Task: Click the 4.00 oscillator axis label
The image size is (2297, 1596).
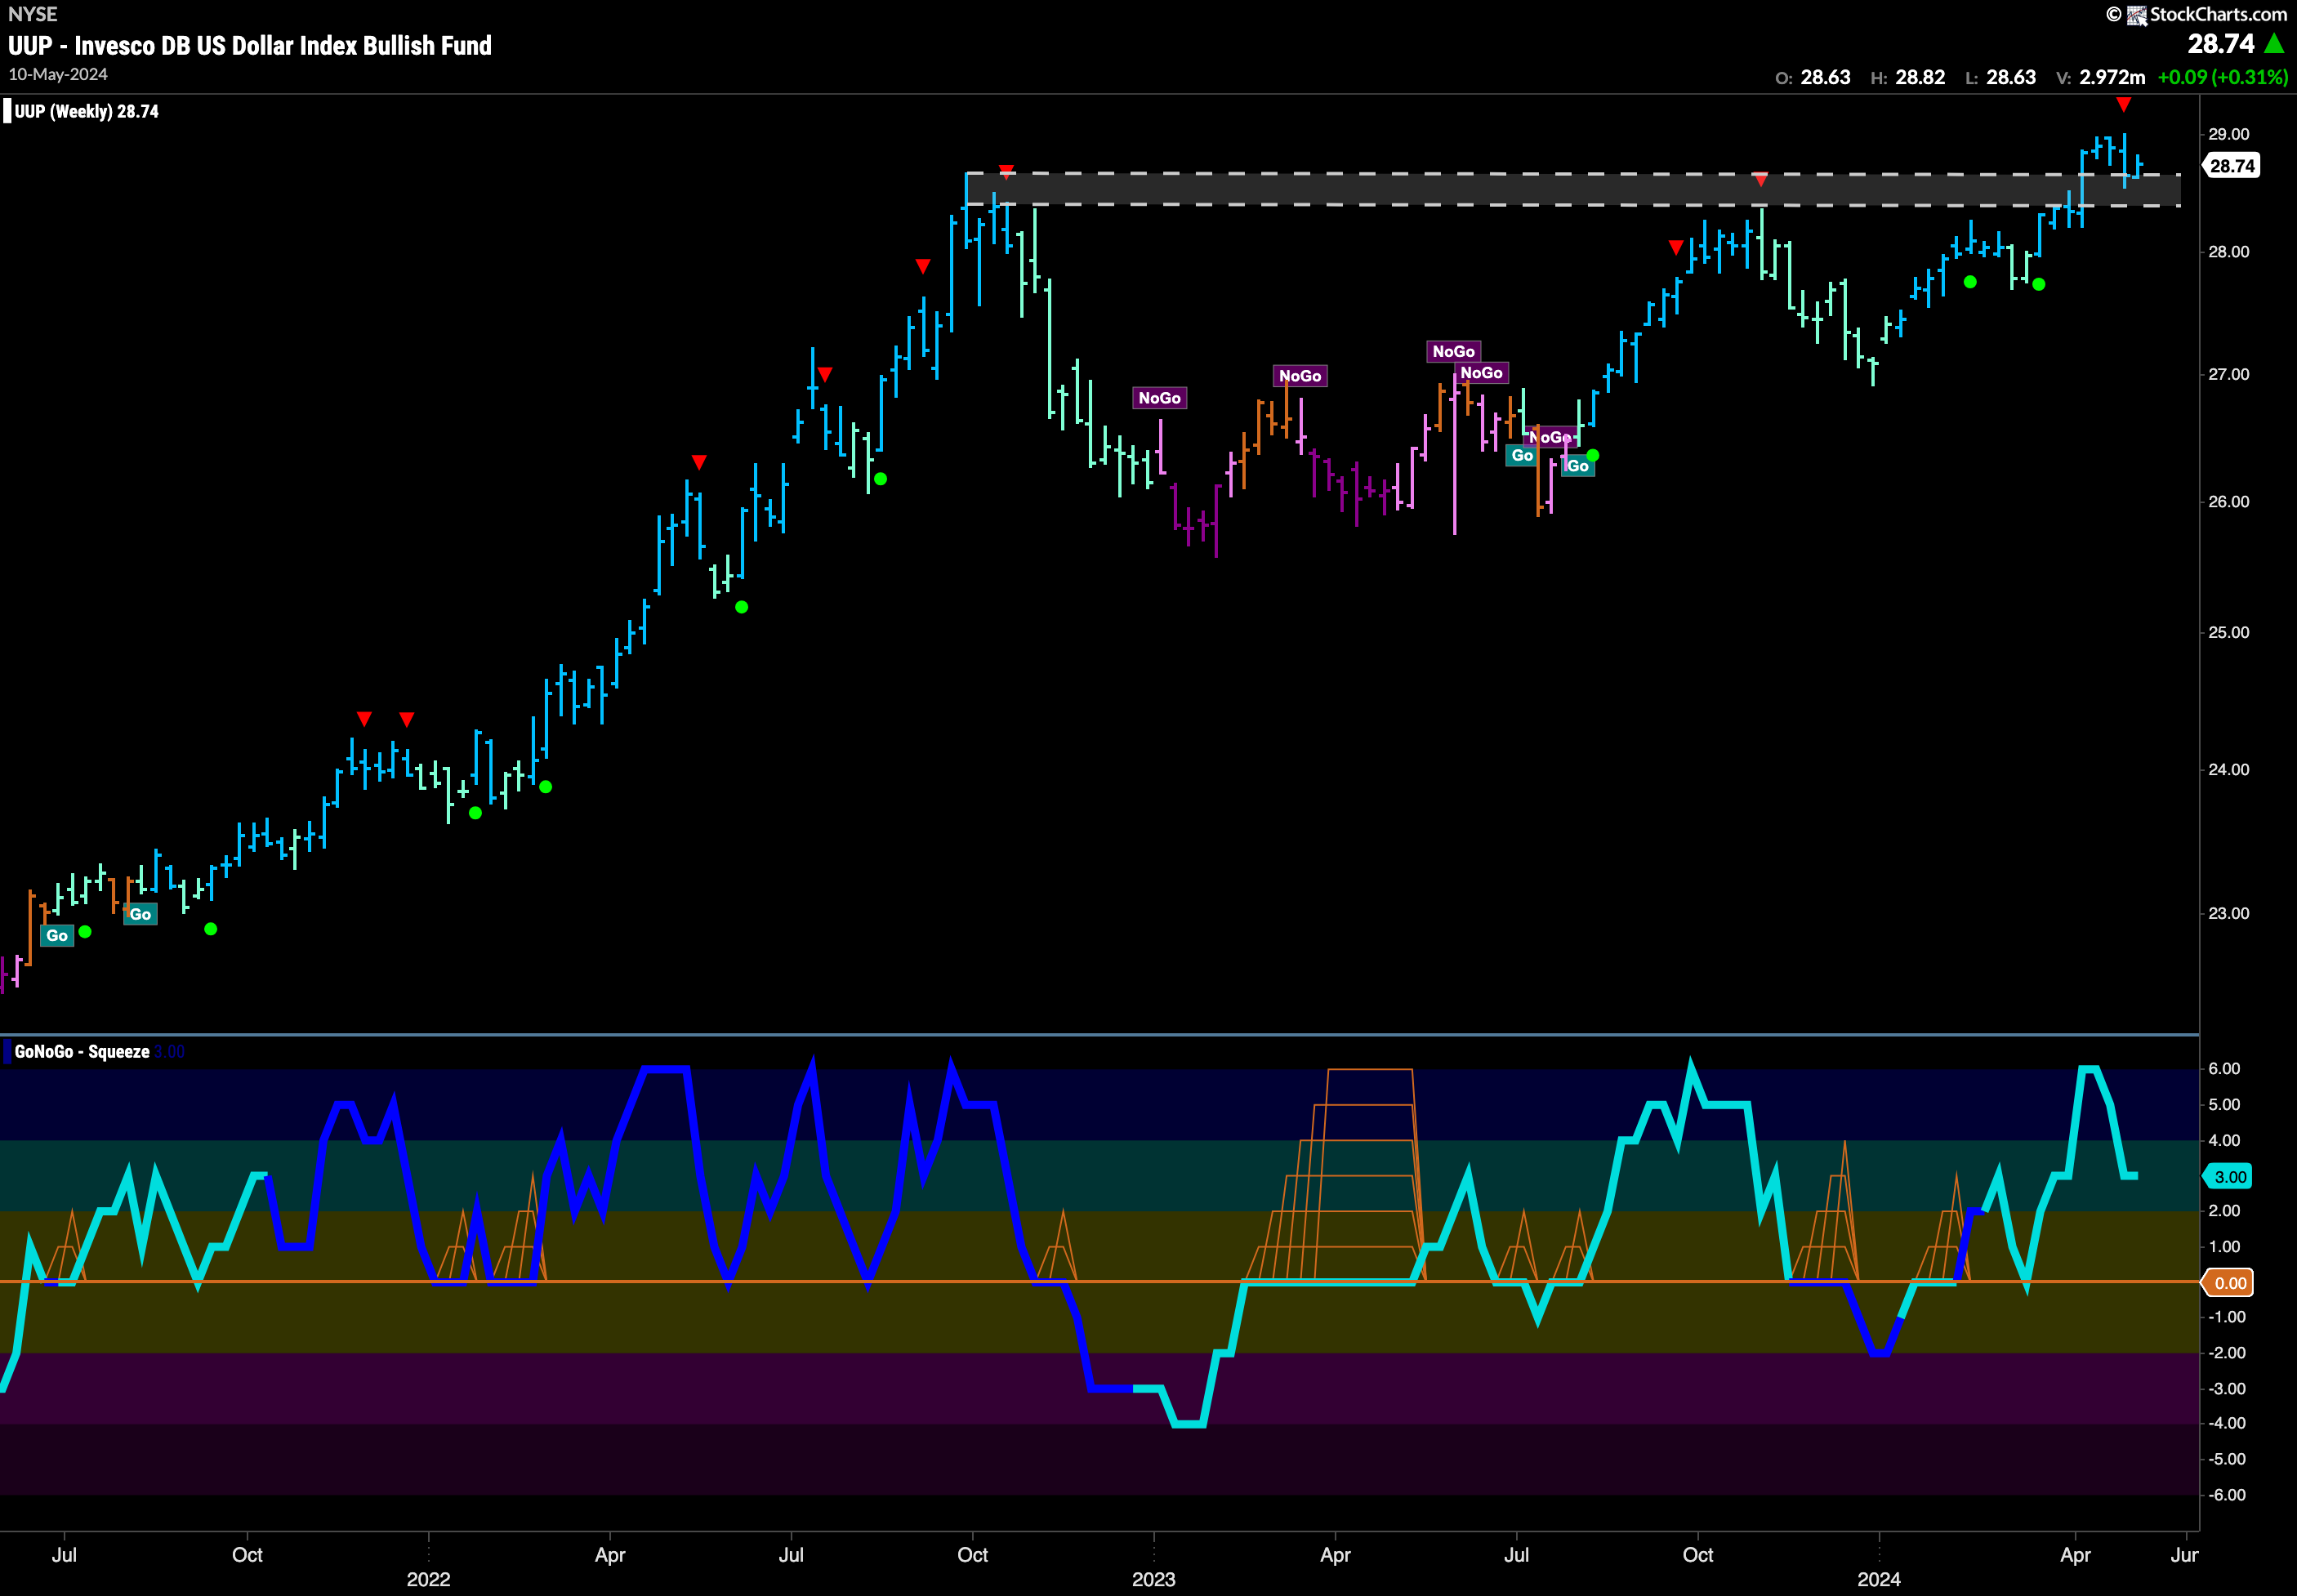Action: (2224, 1141)
